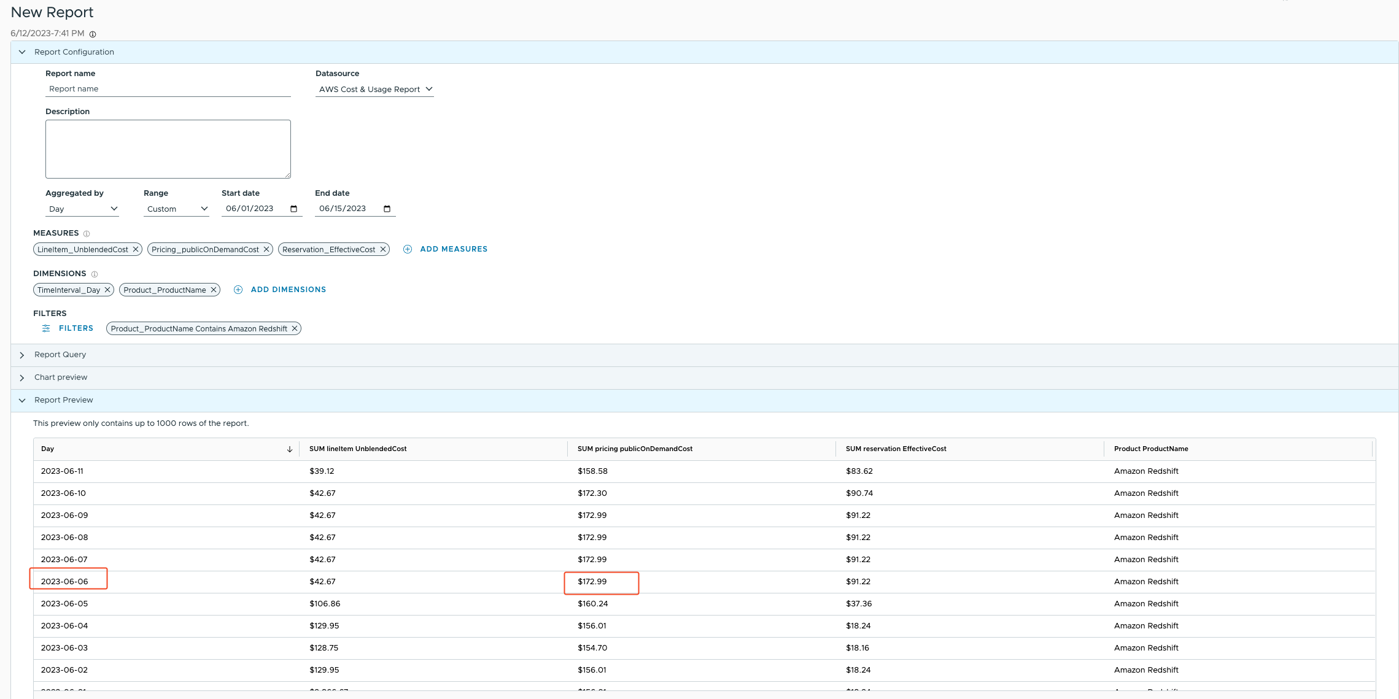The width and height of the screenshot is (1399, 699).
Task: Open the Range Custom dropdown
Action: click(x=176, y=209)
